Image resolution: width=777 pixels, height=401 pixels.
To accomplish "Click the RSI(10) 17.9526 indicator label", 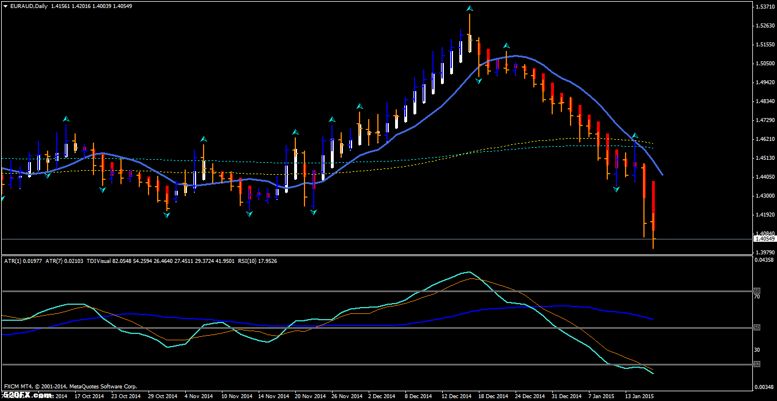I will point(257,261).
